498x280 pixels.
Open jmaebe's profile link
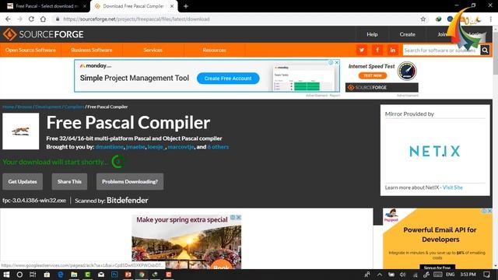tap(135, 147)
